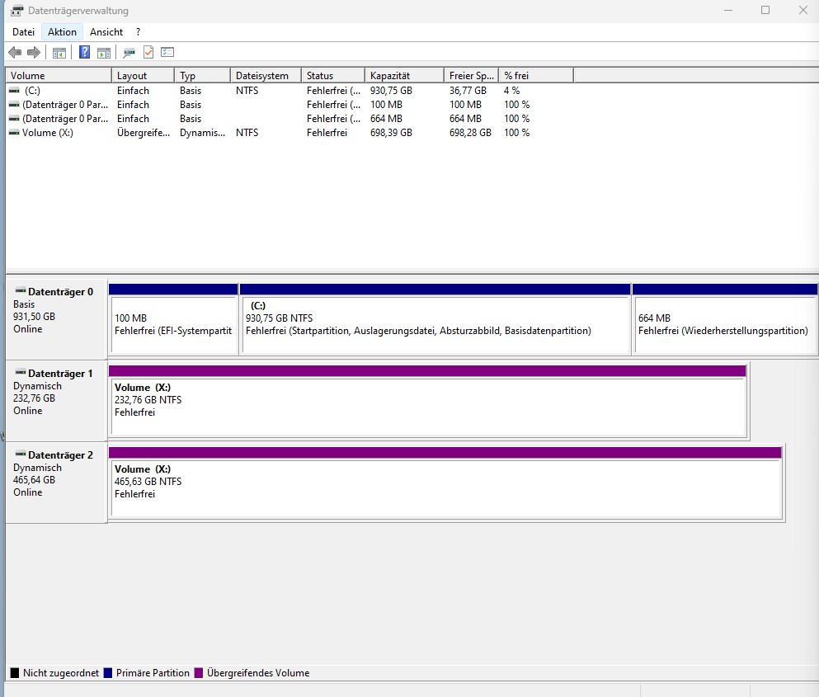Click the disk icon of Datenträger 0
Image resolution: width=819 pixels, height=697 pixels.
coord(21,290)
